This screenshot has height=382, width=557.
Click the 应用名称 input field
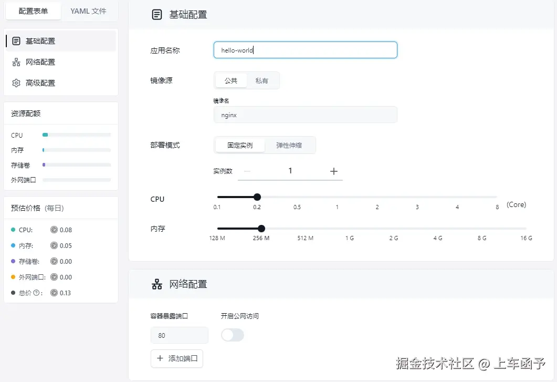pos(305,50)
